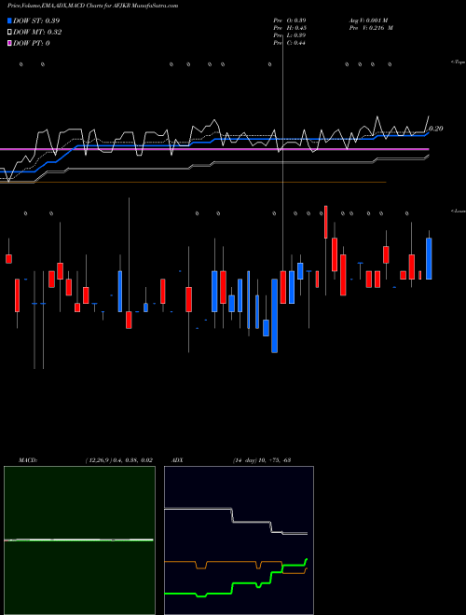The width and height of the screenshot is (466, 615).
Task: Click the orange horizontal line under the EMAs
Action: coord(193,183)
